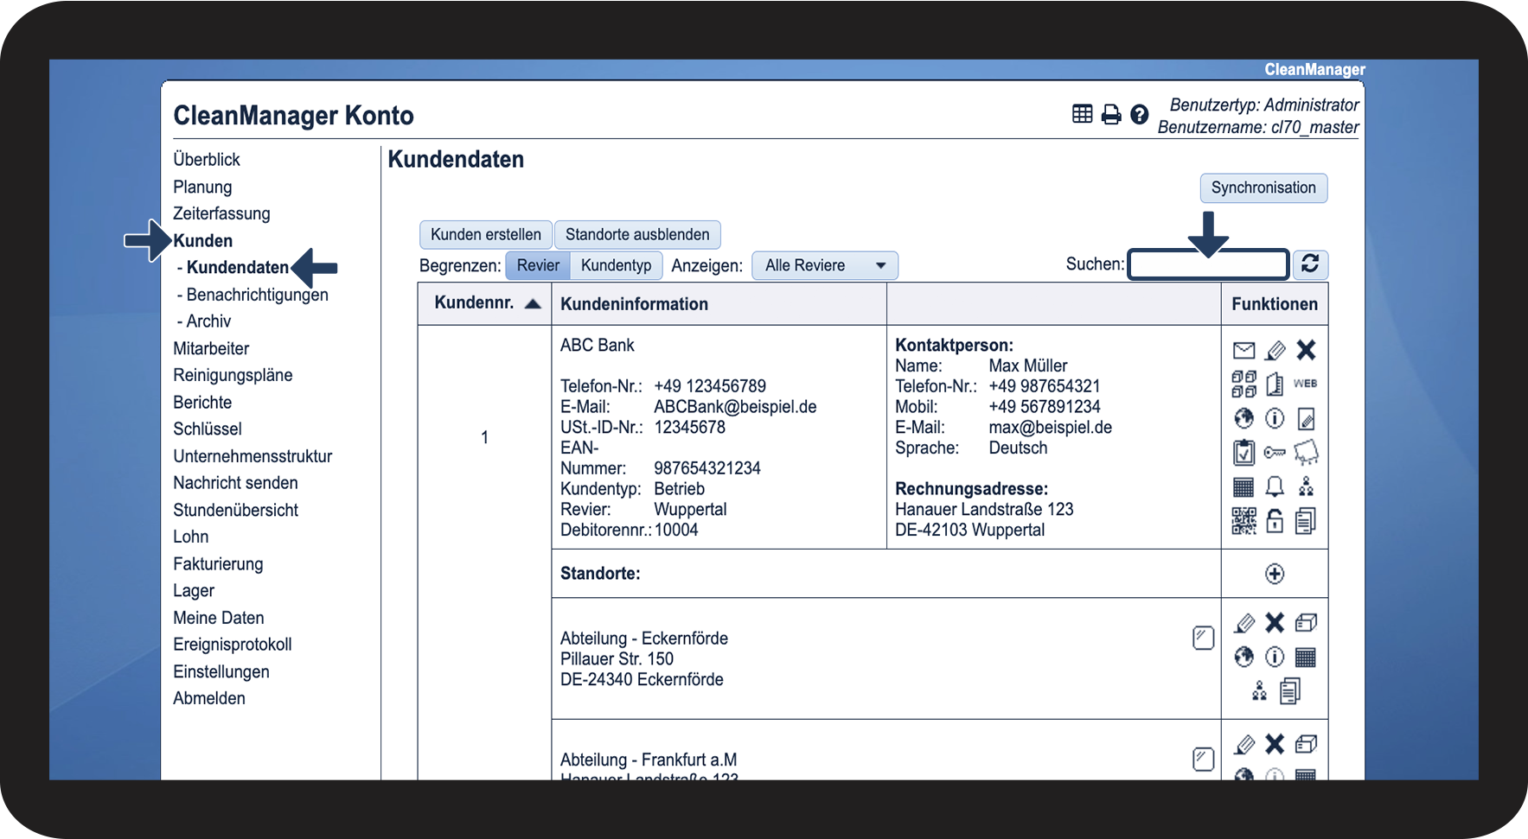Click into the Suchen search field

[1208, 264]
